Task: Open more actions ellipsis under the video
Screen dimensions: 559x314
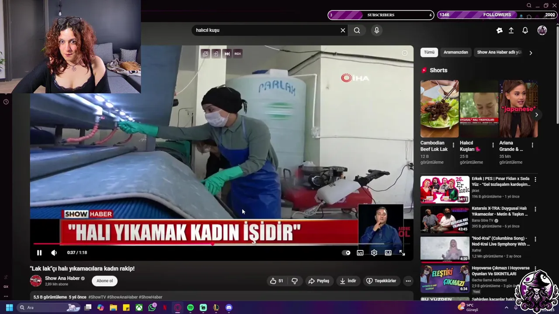Action: tap(408, 281)
